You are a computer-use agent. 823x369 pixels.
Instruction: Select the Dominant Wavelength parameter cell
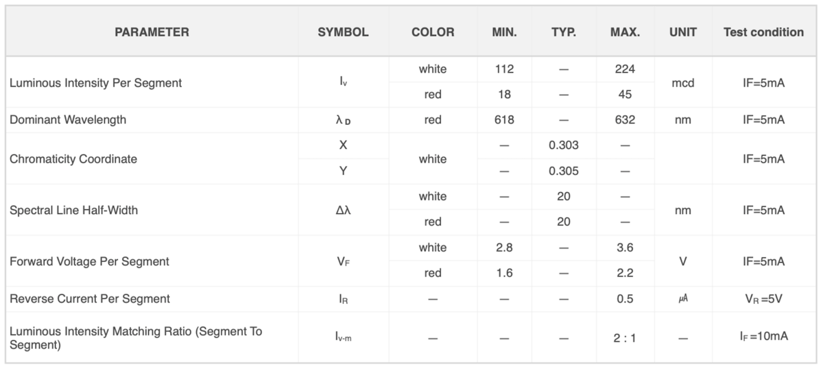(x=152, y=120)
